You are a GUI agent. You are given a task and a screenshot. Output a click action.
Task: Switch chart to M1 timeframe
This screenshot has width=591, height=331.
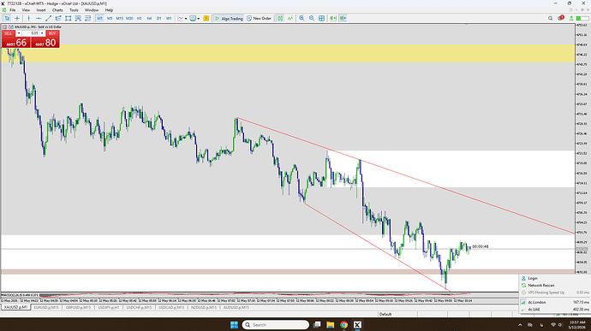100,18
